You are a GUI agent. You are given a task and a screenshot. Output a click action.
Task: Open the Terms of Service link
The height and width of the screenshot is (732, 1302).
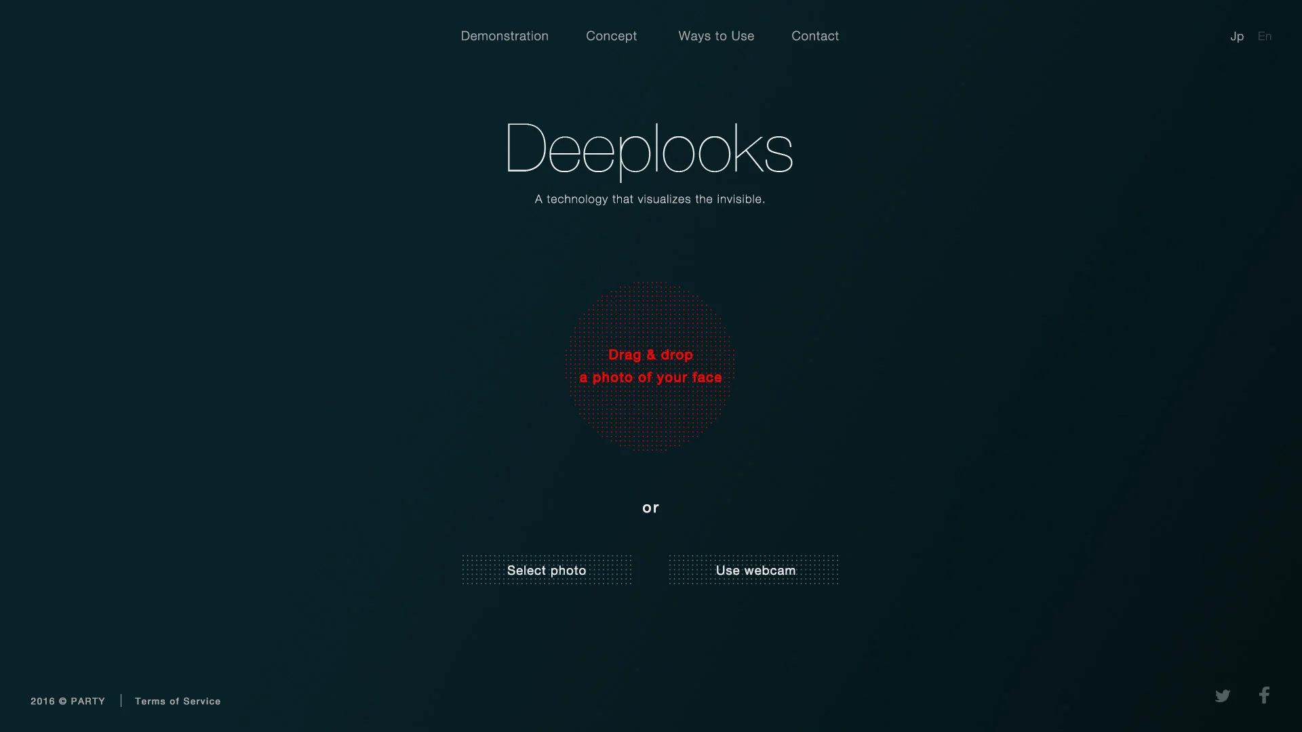click(178, 701)
